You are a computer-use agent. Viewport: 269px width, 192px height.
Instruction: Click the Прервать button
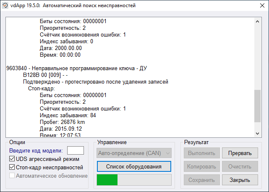point(240,153)
